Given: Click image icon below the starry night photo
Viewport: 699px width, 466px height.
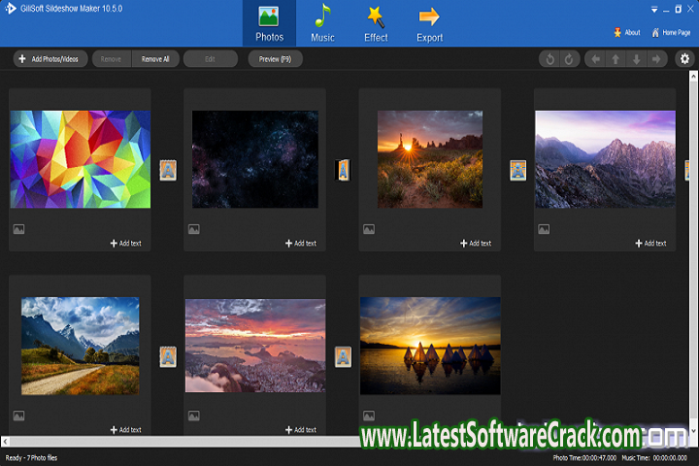Looking at the screenshot, I should (x=194, y=230).
